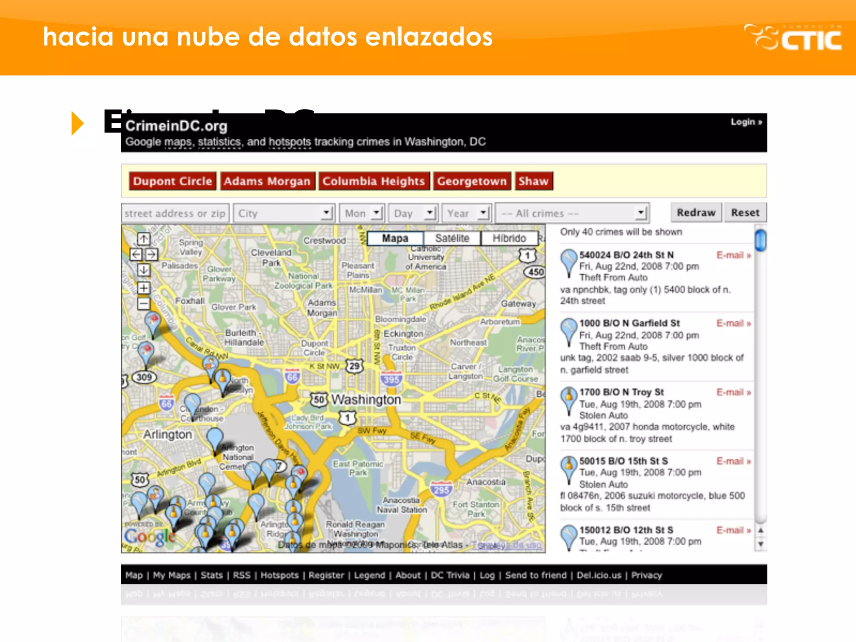The width and height of the screenshot is (856, 642).
Task: Click the Login link
Action: tap(746, 122)
